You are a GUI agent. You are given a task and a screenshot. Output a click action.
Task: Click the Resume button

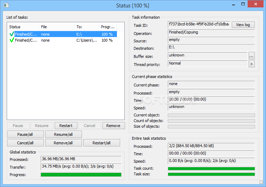[x=42, y=126]
